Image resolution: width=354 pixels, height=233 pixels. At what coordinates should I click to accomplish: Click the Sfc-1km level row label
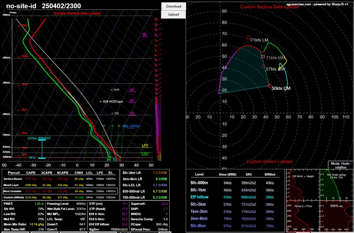tap(198, 190)
